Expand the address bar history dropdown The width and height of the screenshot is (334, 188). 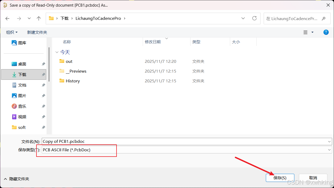click(x=243, y=18)
